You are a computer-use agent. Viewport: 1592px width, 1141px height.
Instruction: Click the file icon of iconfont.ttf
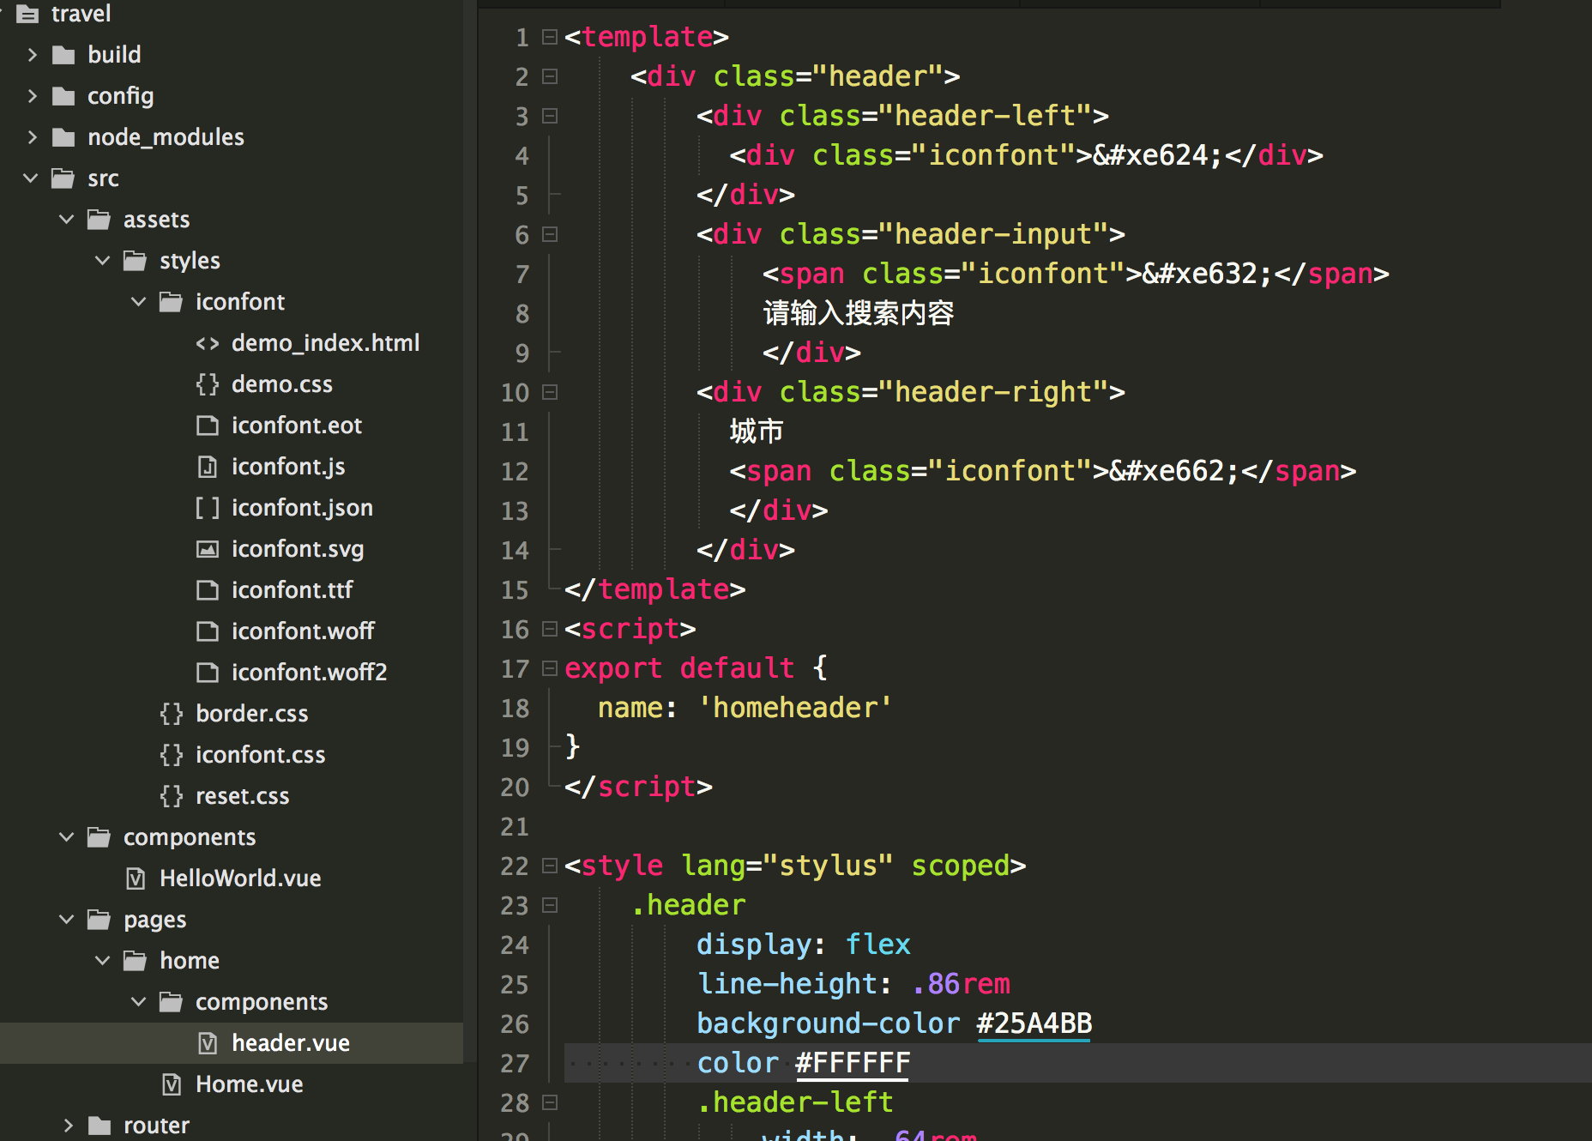pos(208,590)
